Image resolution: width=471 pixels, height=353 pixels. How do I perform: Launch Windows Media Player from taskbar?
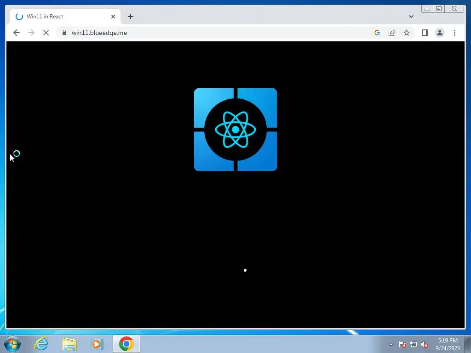[x=98, y=344]
